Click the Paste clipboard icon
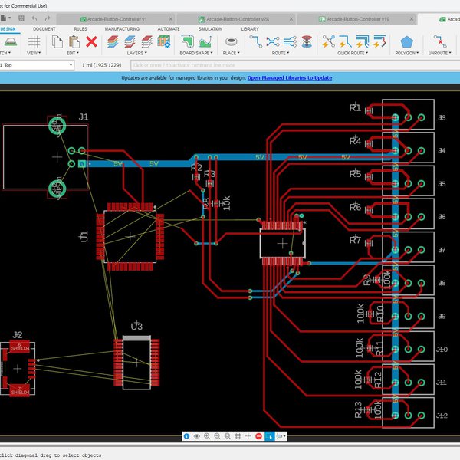This screenshot has height=460, width=460. (x=74, y=41)
